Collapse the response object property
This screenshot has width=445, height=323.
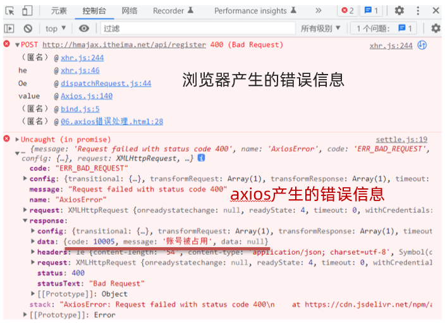(x=25, y=221)
